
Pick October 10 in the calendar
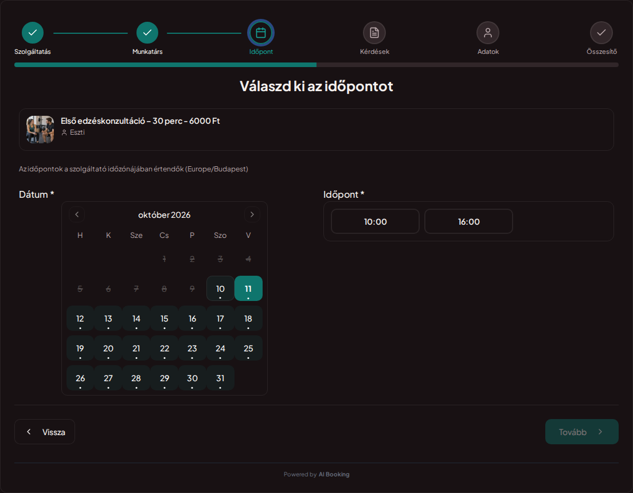click(220, 288)
